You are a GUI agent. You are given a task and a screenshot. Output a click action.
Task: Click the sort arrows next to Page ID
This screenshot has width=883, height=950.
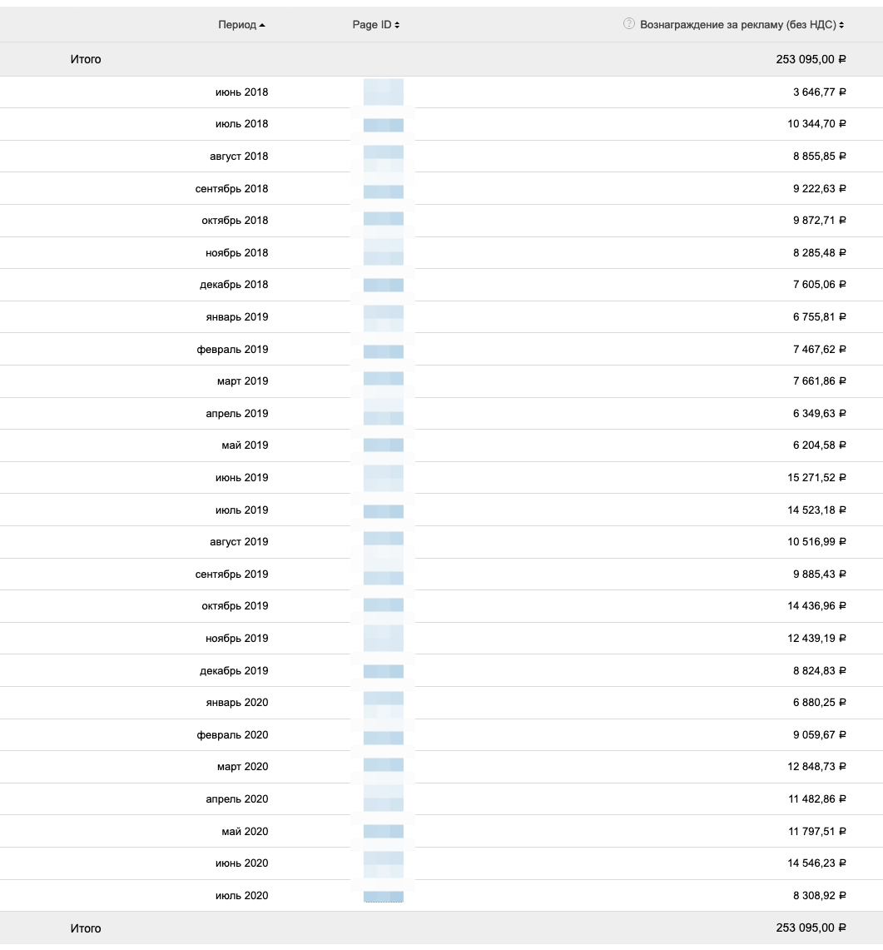pos(397,25)
